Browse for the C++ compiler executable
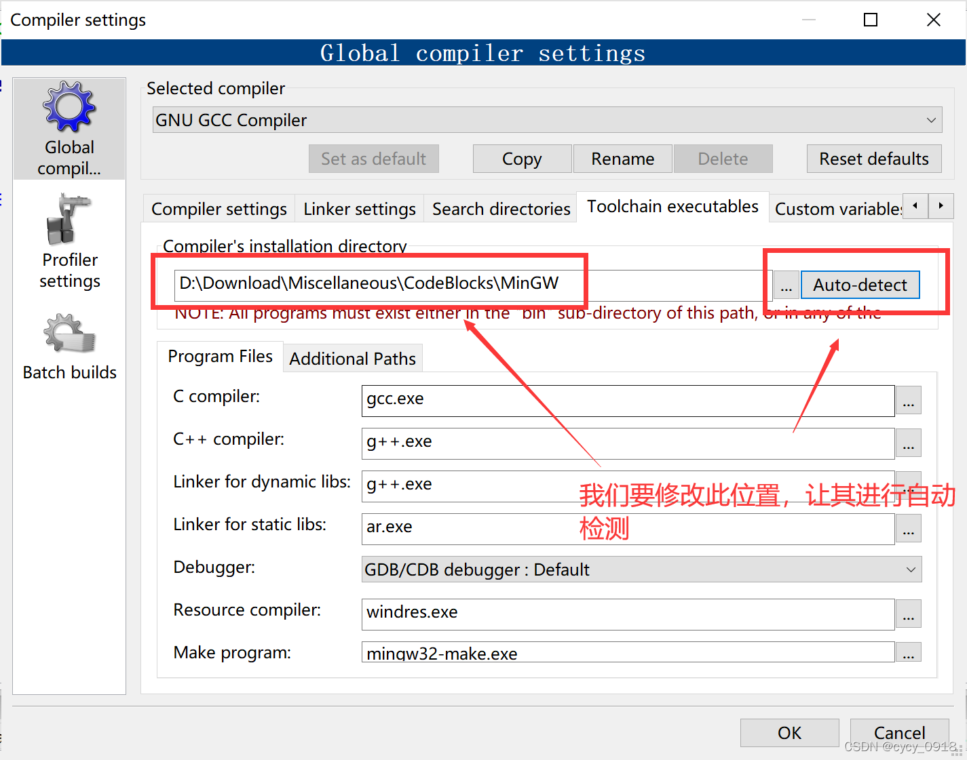Viewport: 967px width, 760px height. point(909,443)
